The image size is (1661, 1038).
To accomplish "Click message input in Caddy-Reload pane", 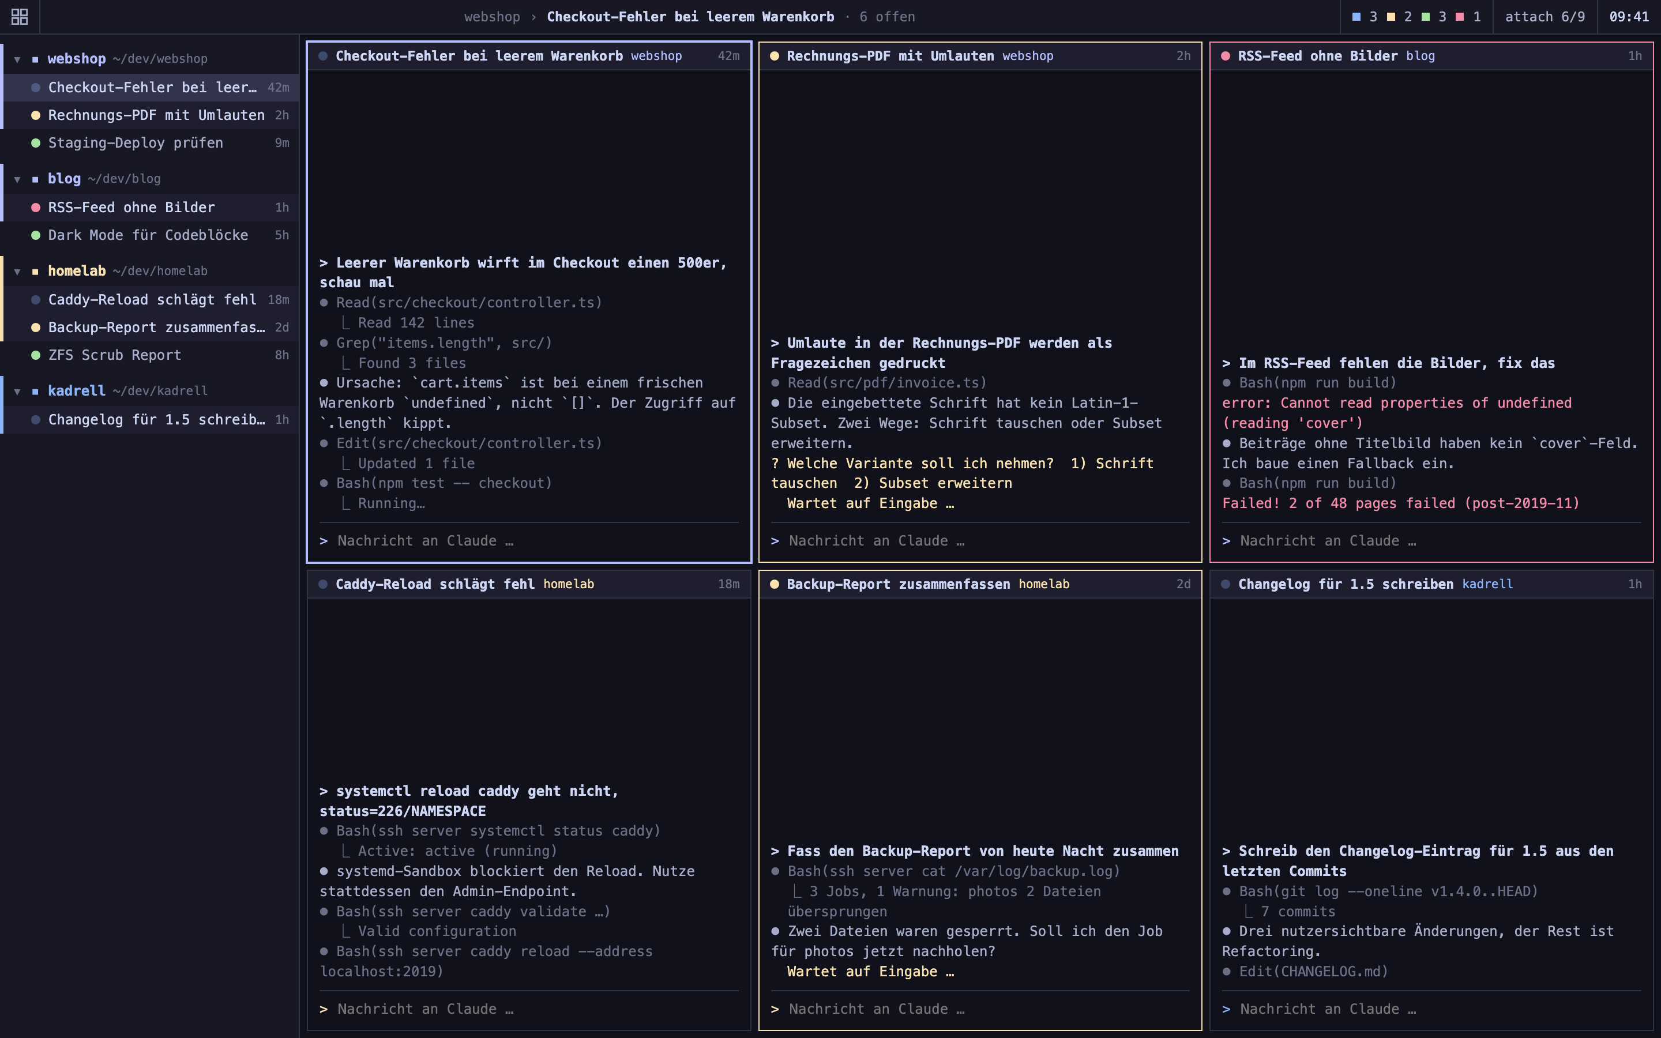I will pyautogui.click(x=529, y=1009).
